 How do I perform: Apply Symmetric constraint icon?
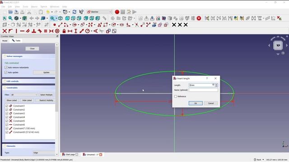pyautogui.click(x=51, y=31)
